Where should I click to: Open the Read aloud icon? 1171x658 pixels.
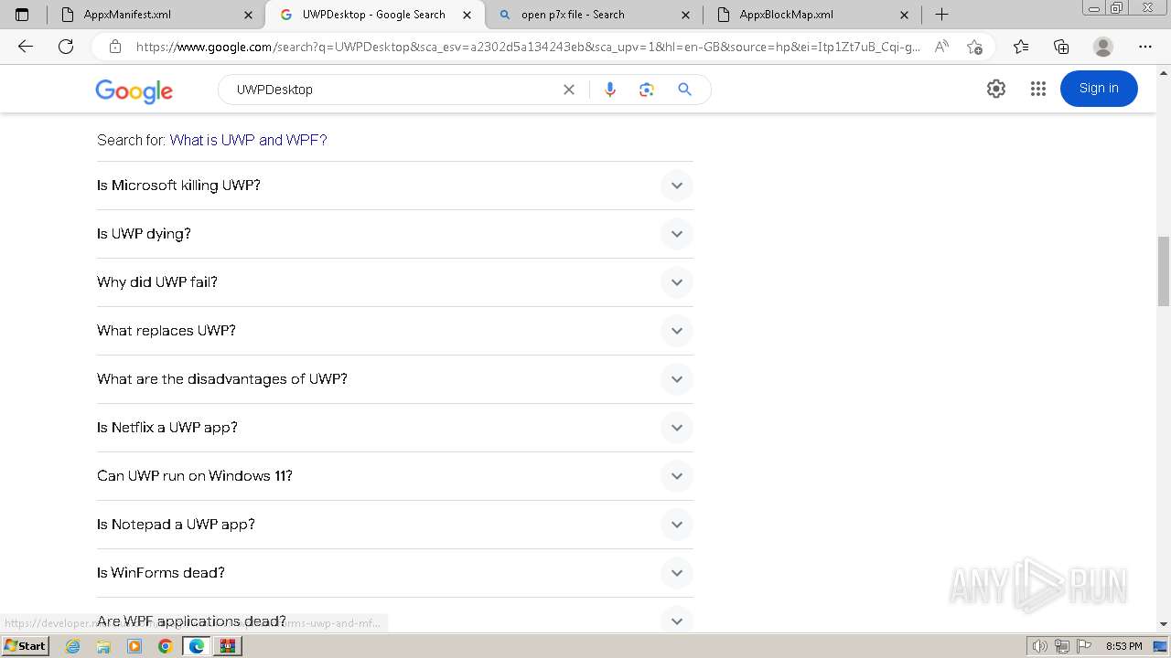click(x=941, y=47)
